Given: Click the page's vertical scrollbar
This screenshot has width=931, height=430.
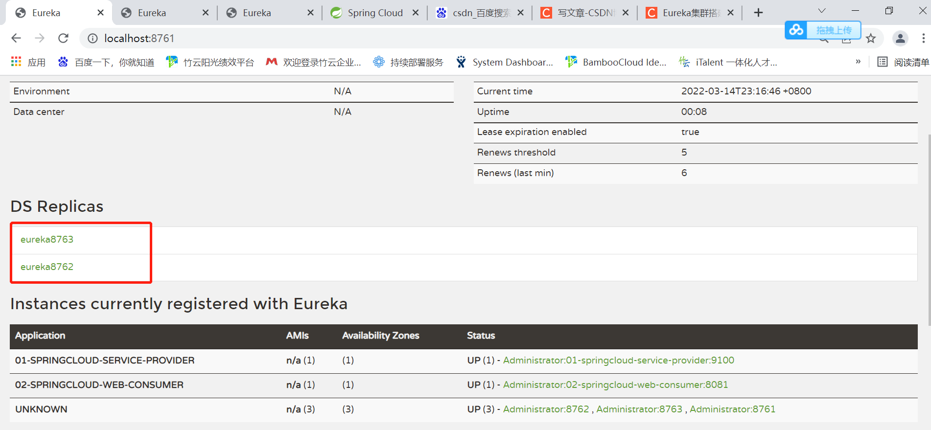Looking at the screenshot, I should (x=929, y=230).
